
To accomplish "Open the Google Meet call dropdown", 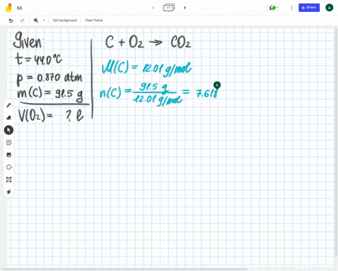I will pyautogui.click(x=274, y=8).
